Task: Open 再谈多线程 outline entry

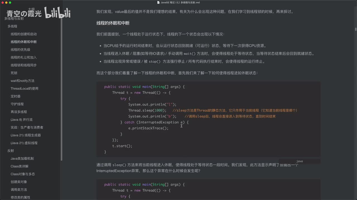Action: (19, 112)
